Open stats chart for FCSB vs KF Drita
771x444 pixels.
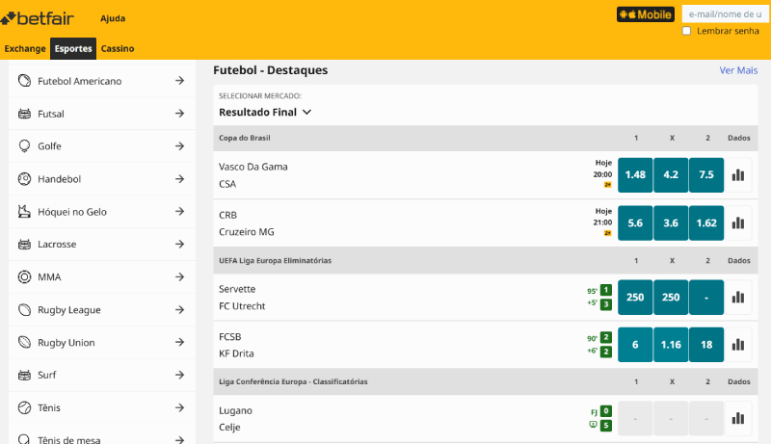coord(738,345)
